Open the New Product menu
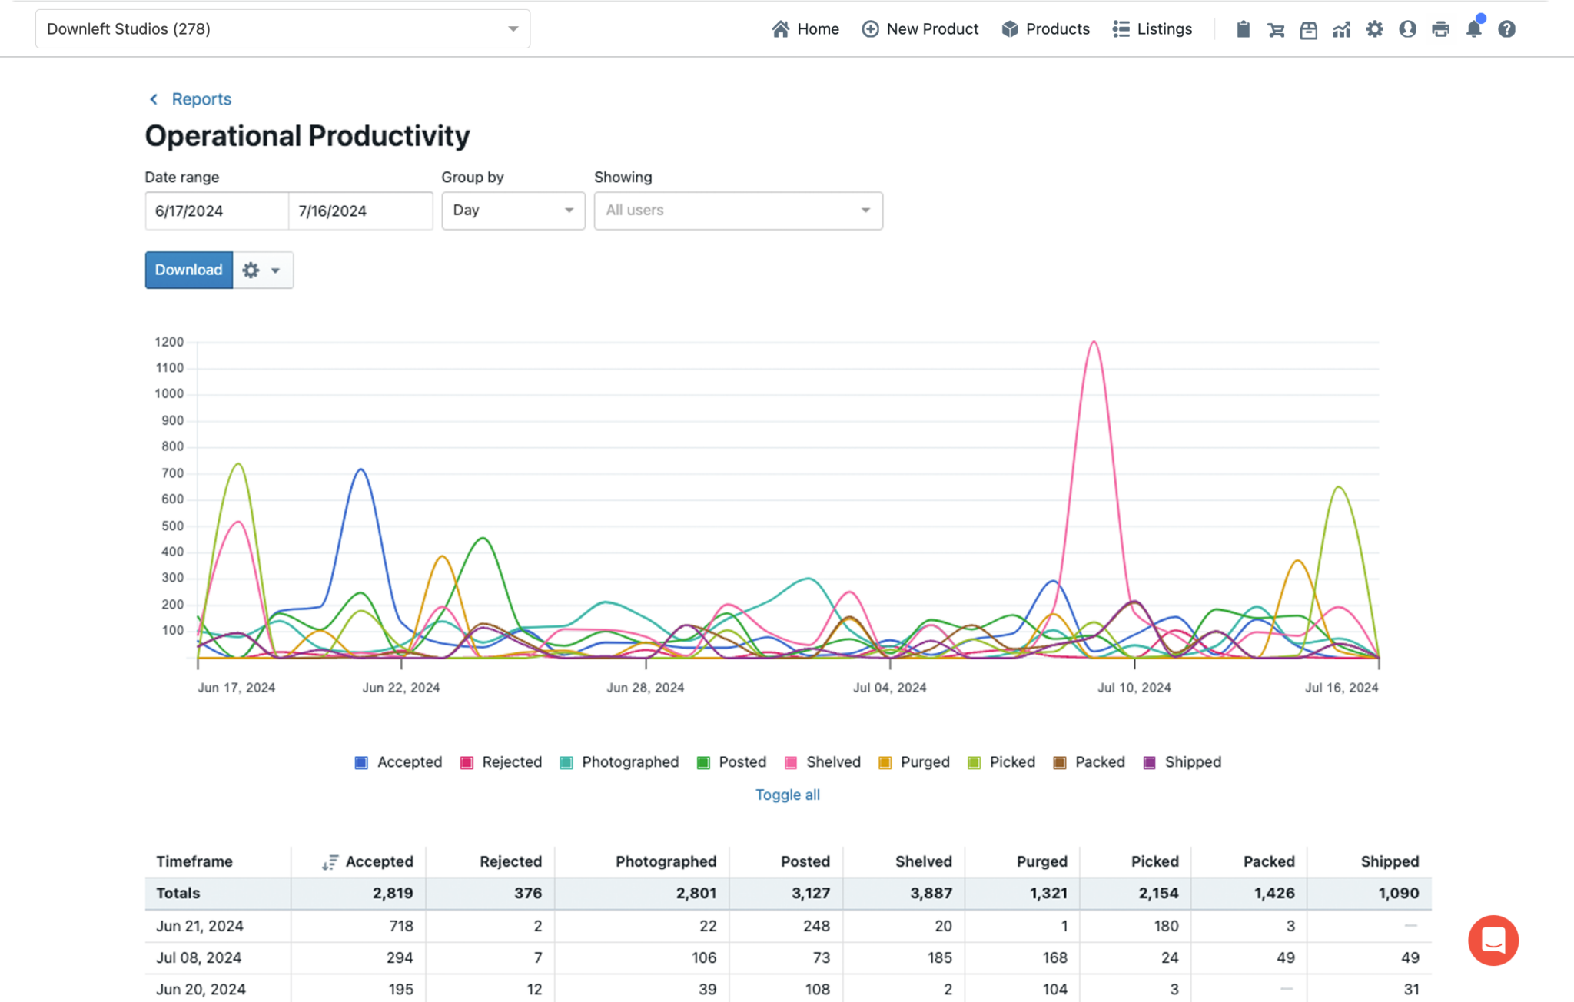Image resolution: width=1574 pixels, height=1002 pixels. 920,28
